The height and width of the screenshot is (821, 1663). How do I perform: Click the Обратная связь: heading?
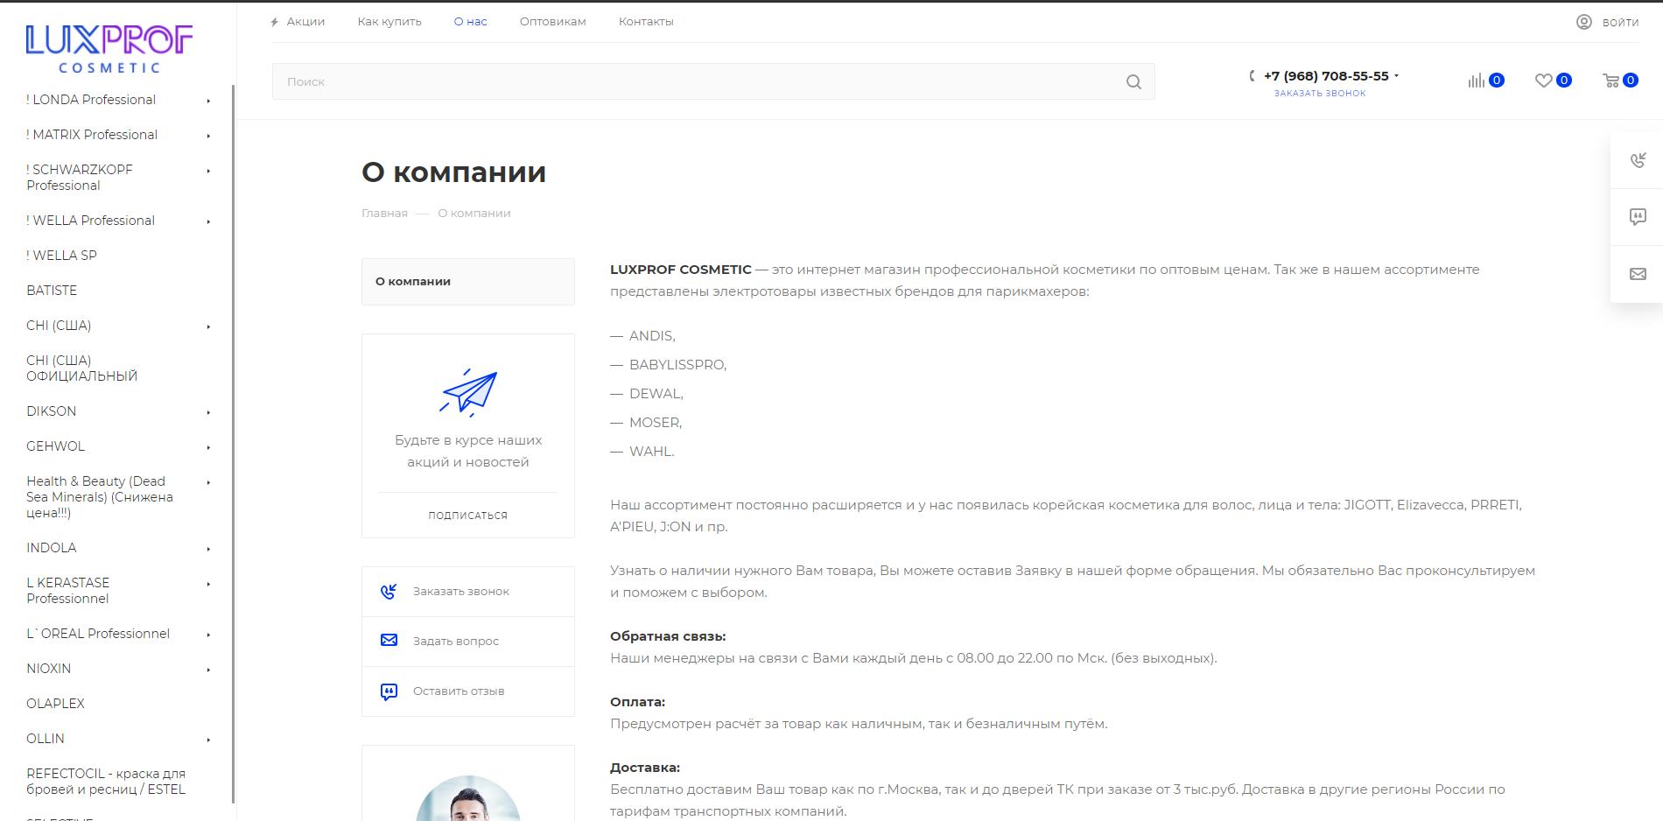(x=668, y=636)
